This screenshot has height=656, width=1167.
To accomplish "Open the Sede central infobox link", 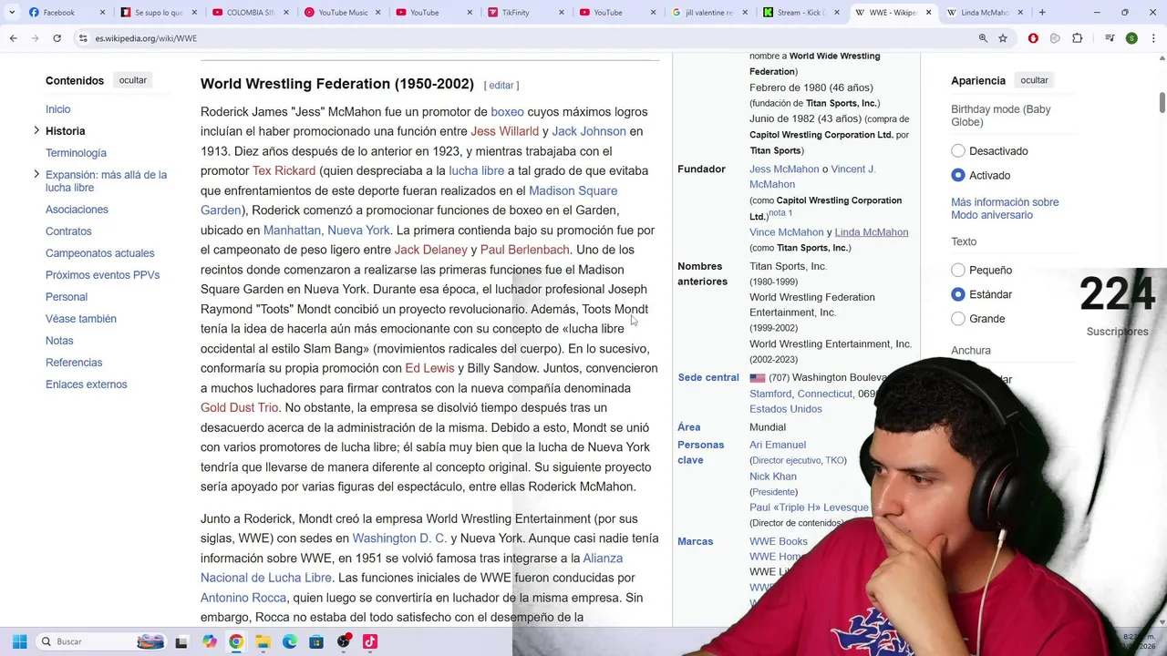I will pos(708,377).
